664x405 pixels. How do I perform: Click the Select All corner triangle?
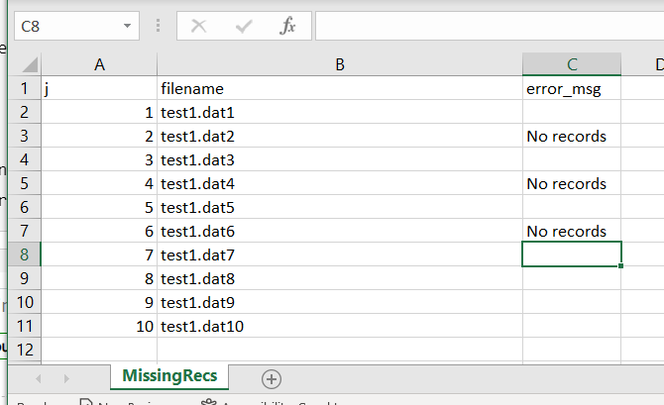click(25, 65)
